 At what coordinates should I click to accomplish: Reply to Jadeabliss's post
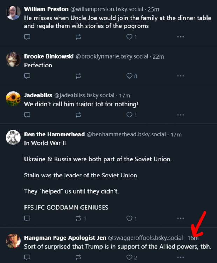coord(27,115)
